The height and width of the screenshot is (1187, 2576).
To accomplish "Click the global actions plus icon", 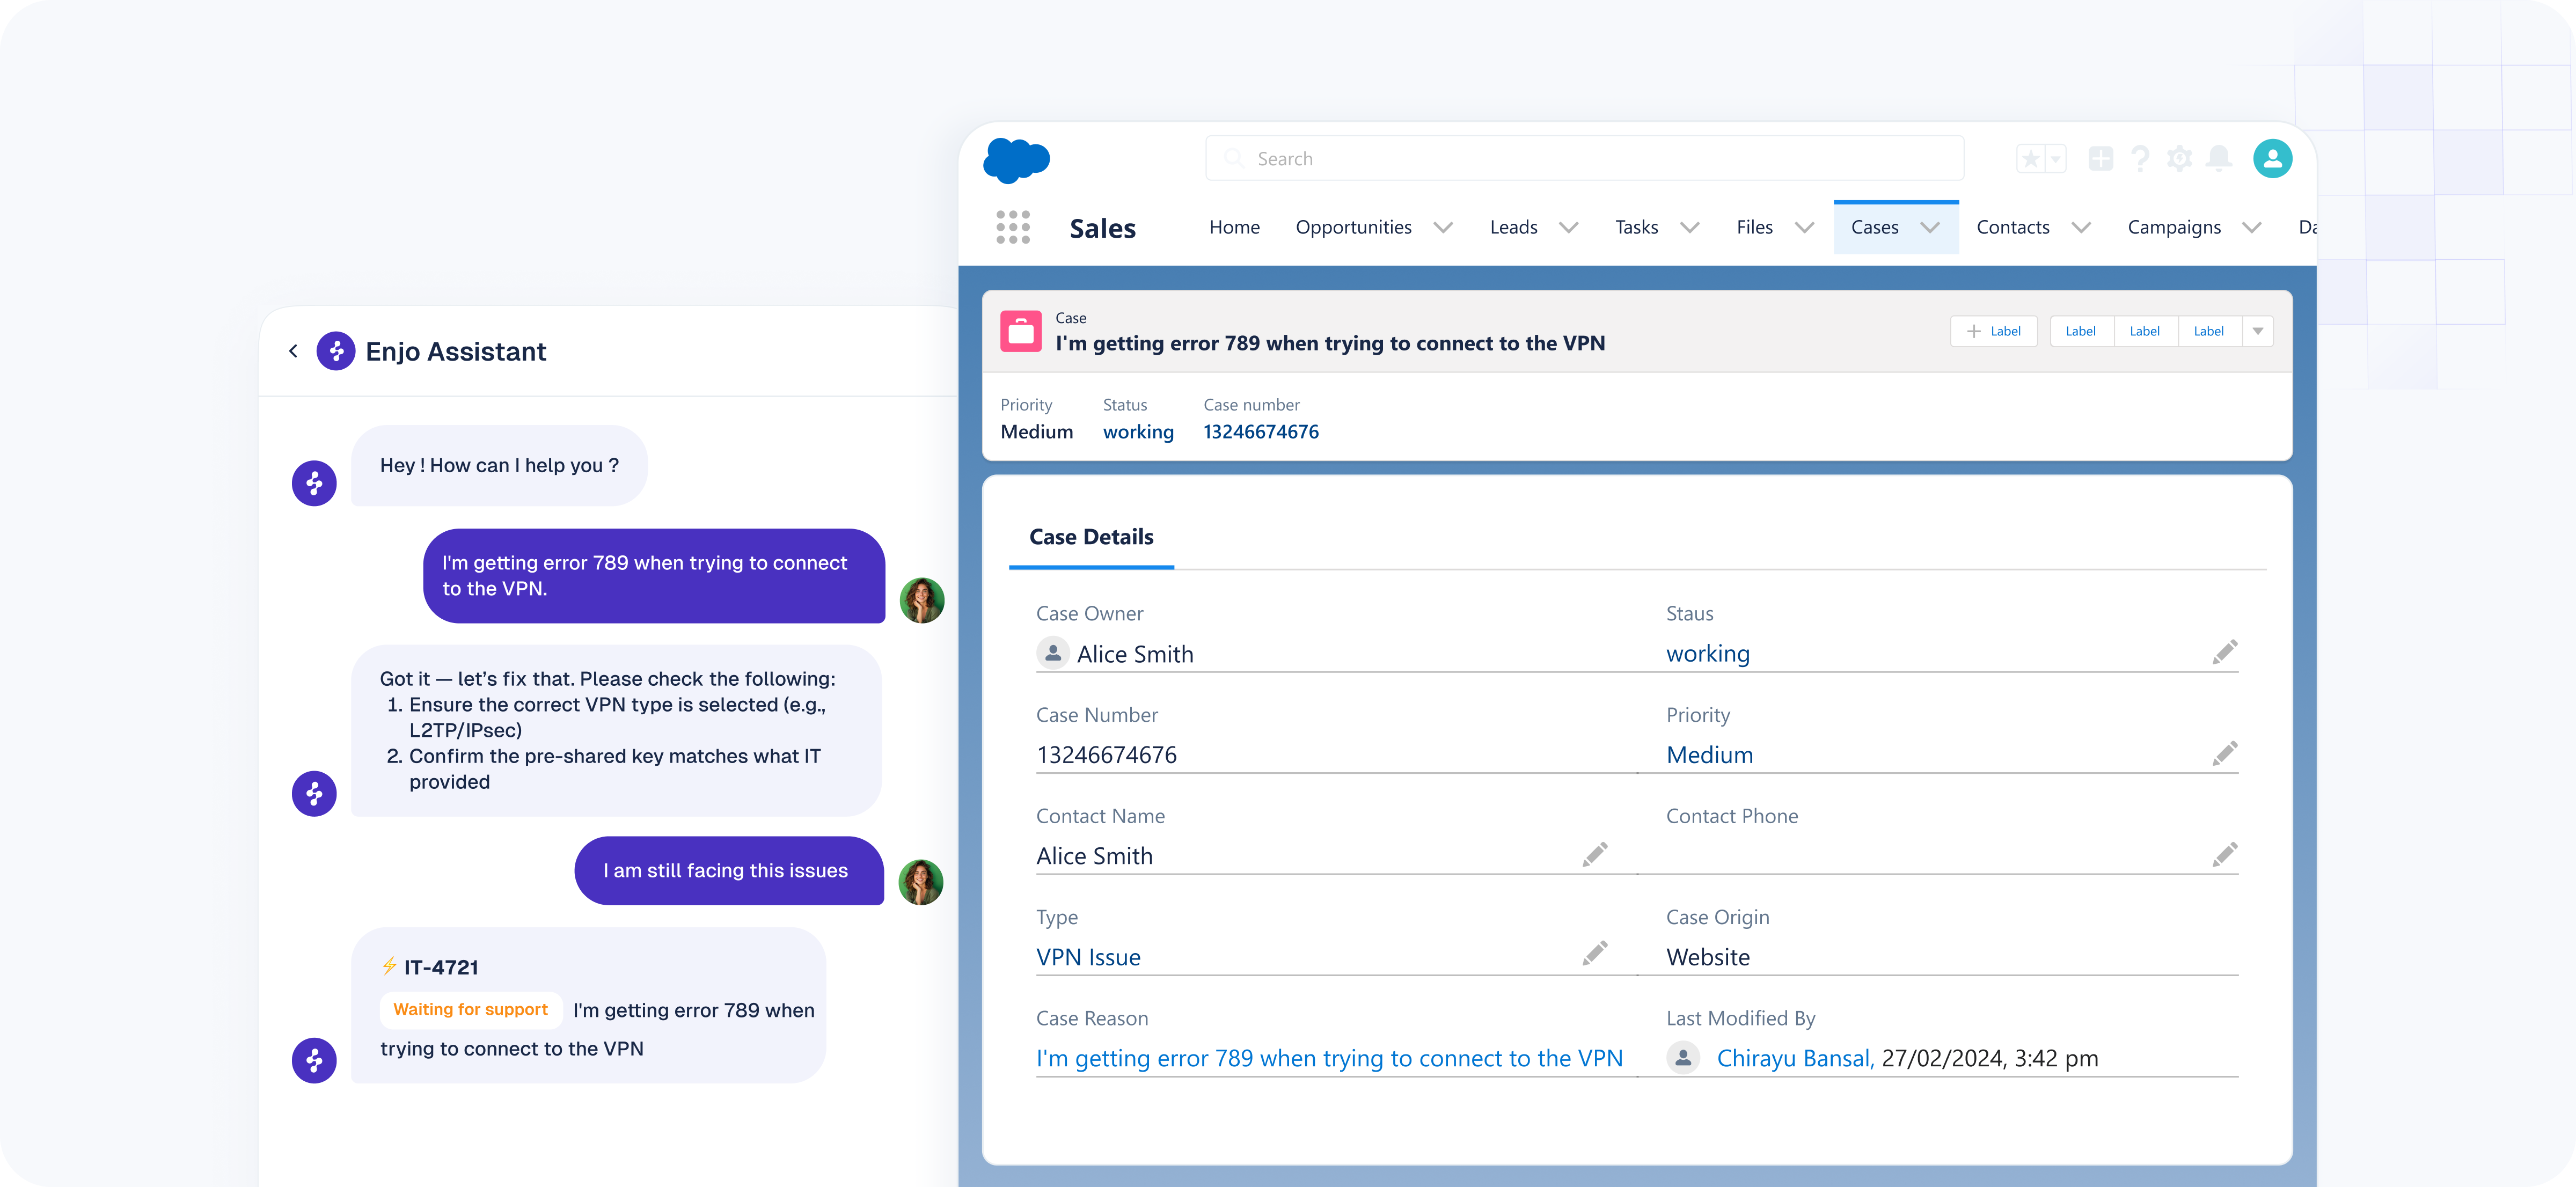I will tap(2101, 158).
